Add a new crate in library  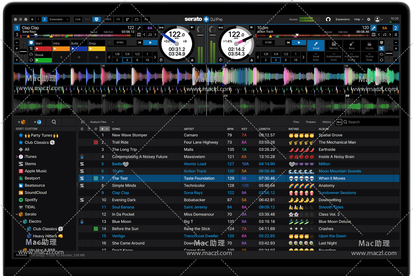[x=22, y=122]
